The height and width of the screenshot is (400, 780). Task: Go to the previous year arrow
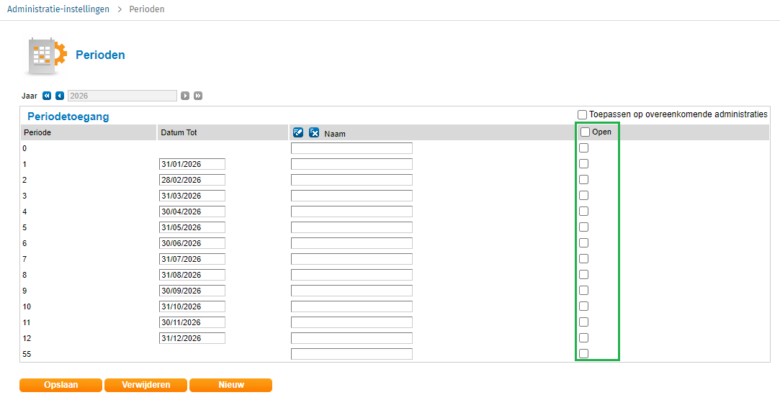[x=60, y=96]
